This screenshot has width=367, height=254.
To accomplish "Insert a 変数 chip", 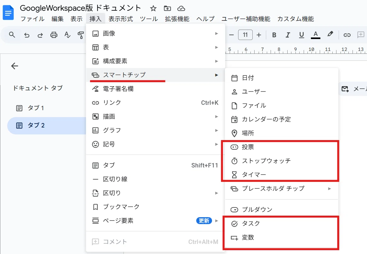I will point(282,237).
